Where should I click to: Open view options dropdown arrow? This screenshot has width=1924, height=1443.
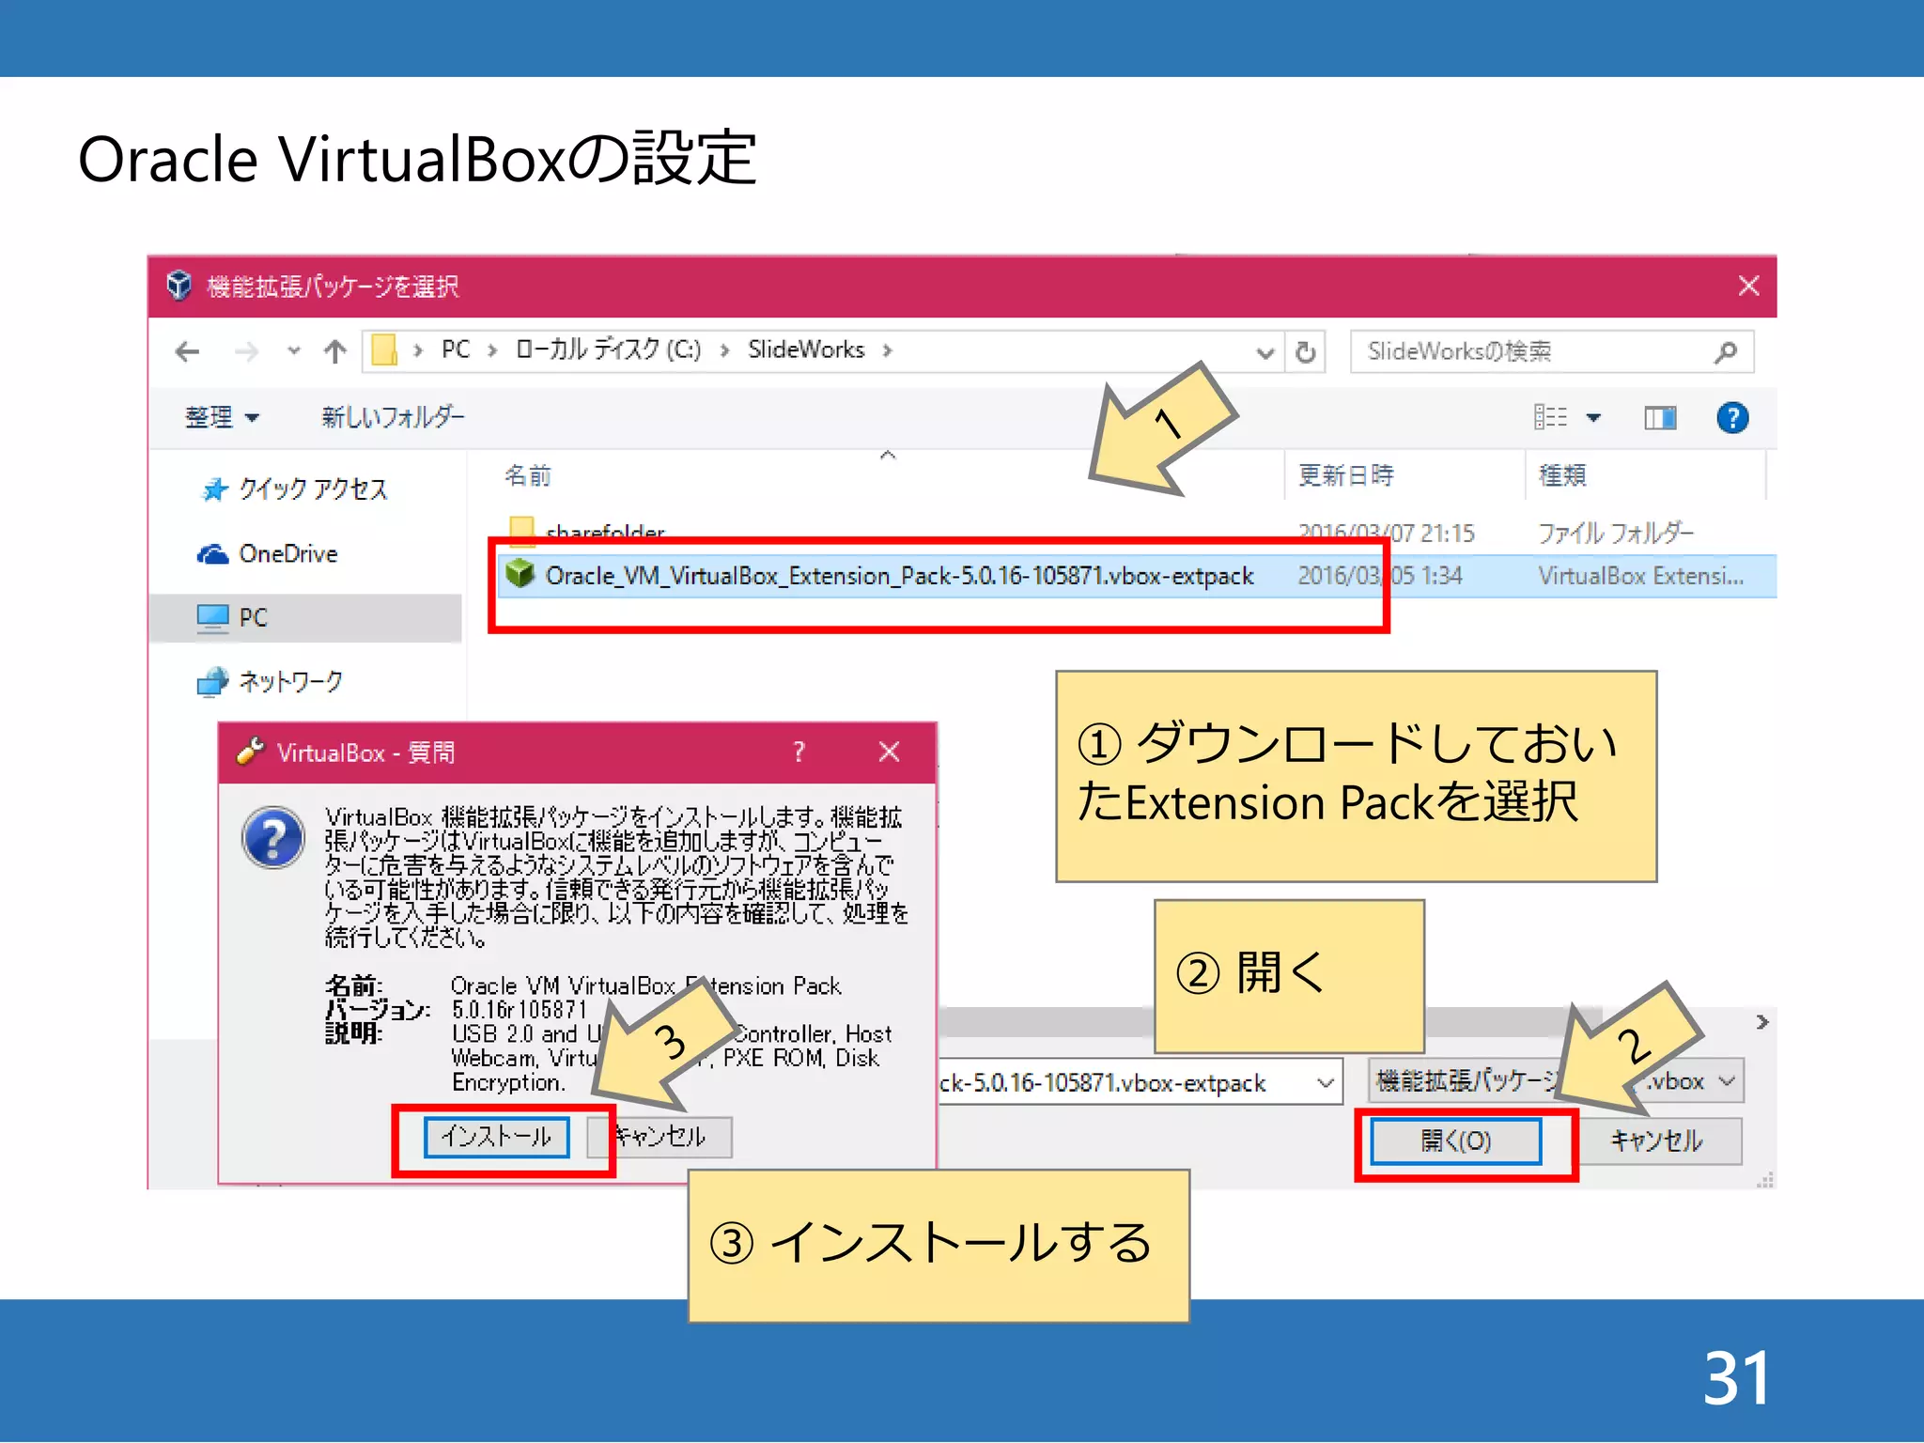[1593, 417]
